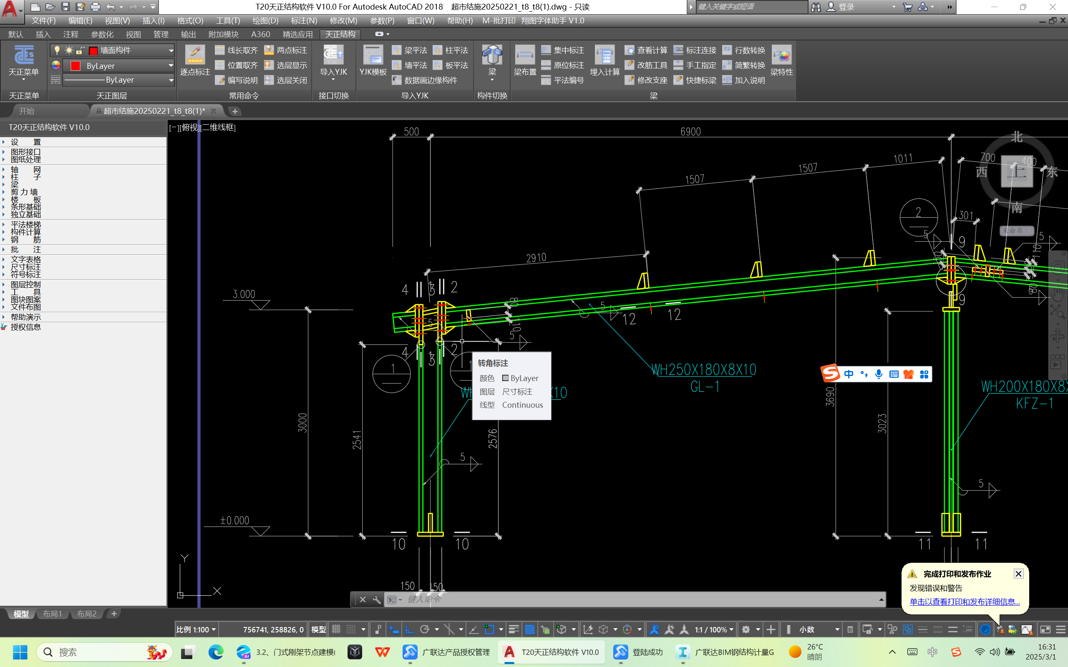Click the Print icon in quick access toolbar

point(95,7)
